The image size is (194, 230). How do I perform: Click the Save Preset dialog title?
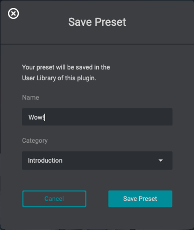(x=97, y=22)
